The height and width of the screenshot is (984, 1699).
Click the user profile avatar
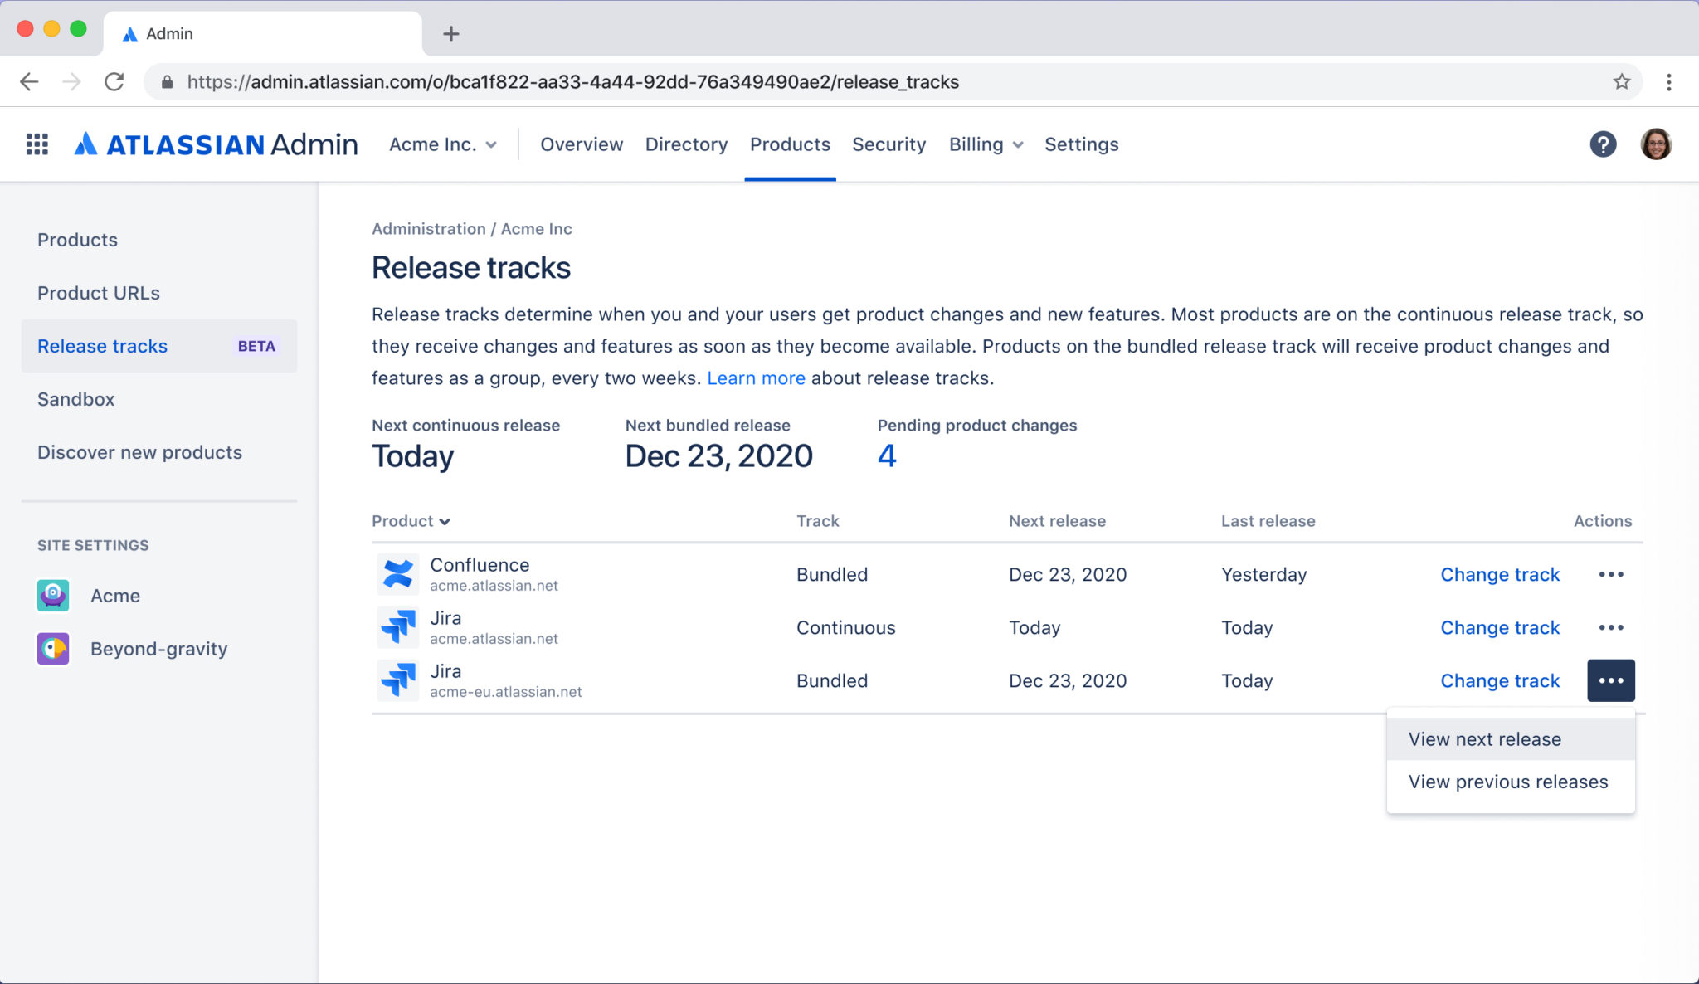point(1655,144)
